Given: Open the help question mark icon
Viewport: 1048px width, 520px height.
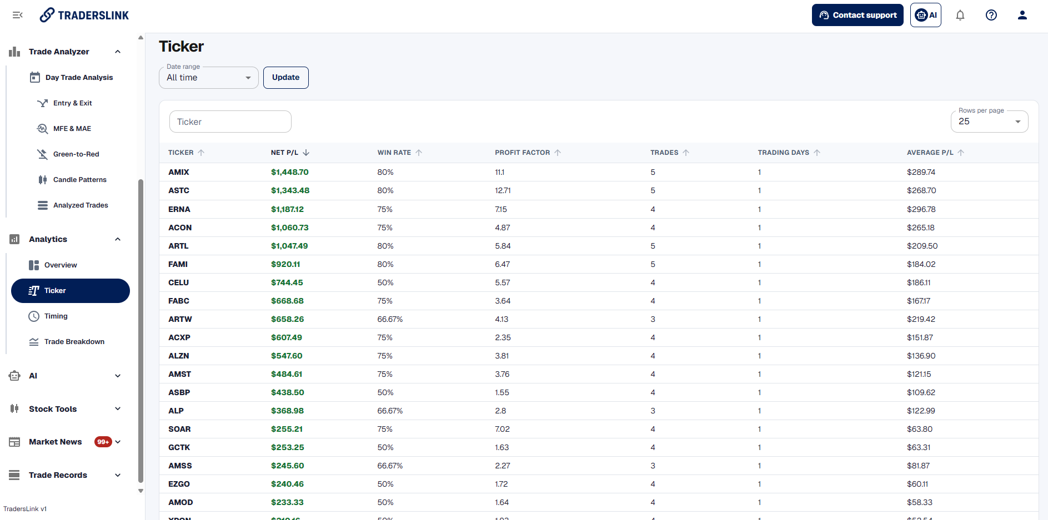Looking at the screenshot, I should (991, 15).
